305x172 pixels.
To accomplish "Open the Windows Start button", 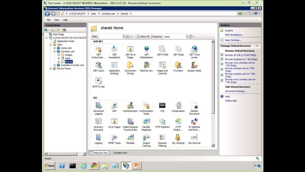I will pyautogui.click(x=50, y=166).
